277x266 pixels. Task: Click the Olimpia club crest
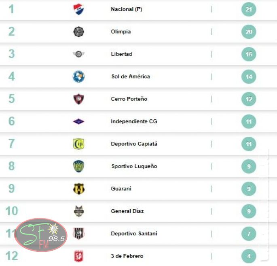78,32
